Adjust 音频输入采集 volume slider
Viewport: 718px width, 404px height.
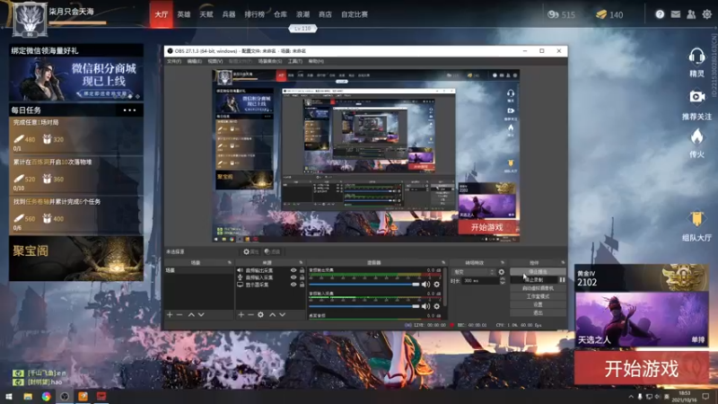[x=364, y=306]
